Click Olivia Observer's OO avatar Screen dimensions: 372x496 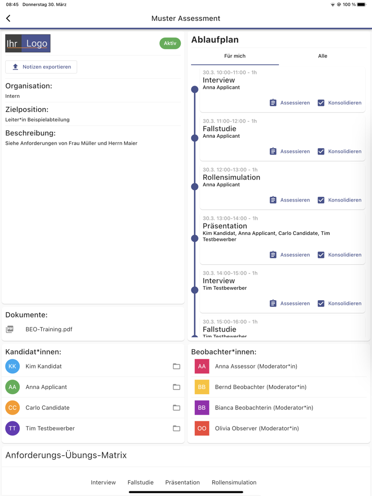tap(202, 428)
